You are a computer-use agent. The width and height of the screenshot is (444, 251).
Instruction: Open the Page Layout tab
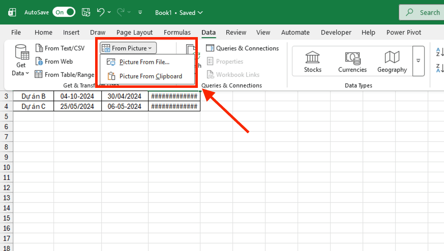pos(134,32)
